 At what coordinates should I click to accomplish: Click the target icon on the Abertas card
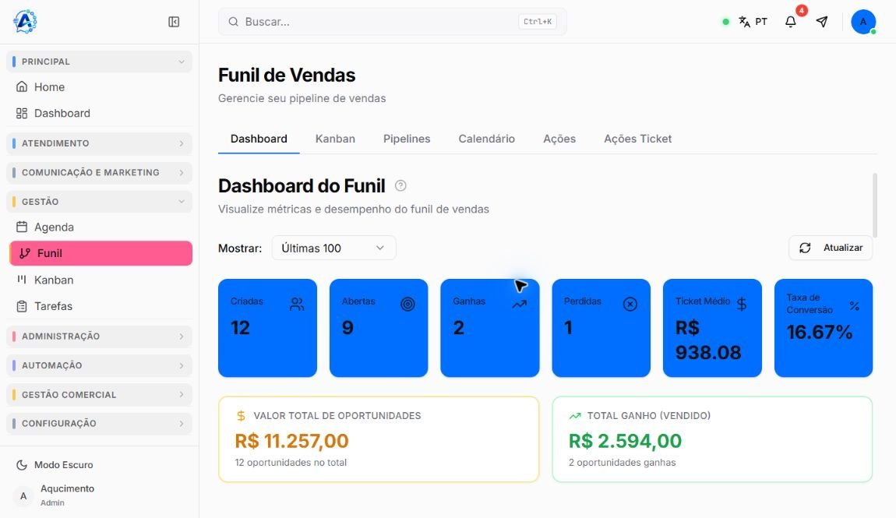[x=407, y=304]
